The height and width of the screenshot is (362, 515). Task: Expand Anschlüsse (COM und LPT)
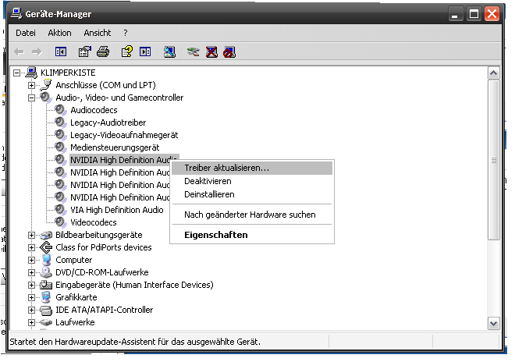(31, 85)
